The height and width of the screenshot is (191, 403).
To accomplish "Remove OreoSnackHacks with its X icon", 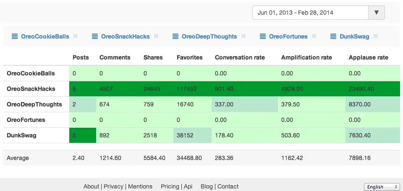I will [x=156, y=36].
